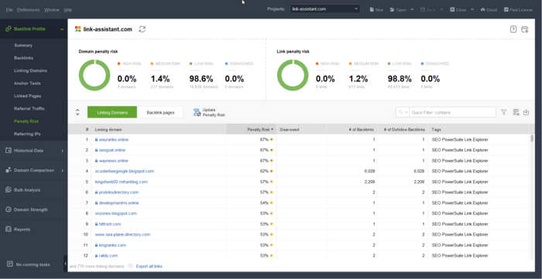Open Cloud from the top toolbar

[489, 9]
